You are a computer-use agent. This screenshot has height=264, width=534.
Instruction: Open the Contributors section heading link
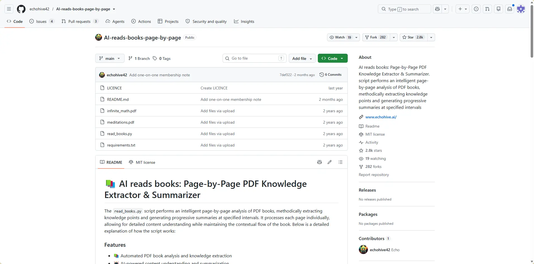[375, 238]
